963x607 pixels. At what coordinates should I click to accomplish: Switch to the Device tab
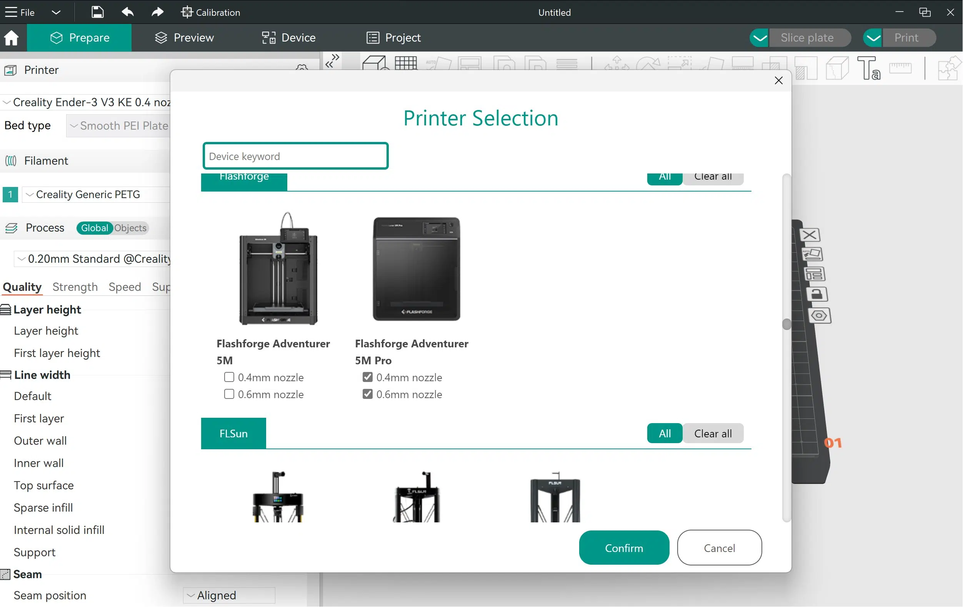(x=288, y=38)
